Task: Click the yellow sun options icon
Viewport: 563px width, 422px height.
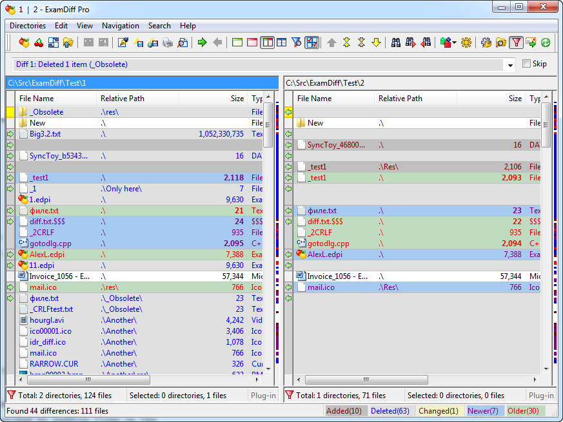Action: coord(466,43)
